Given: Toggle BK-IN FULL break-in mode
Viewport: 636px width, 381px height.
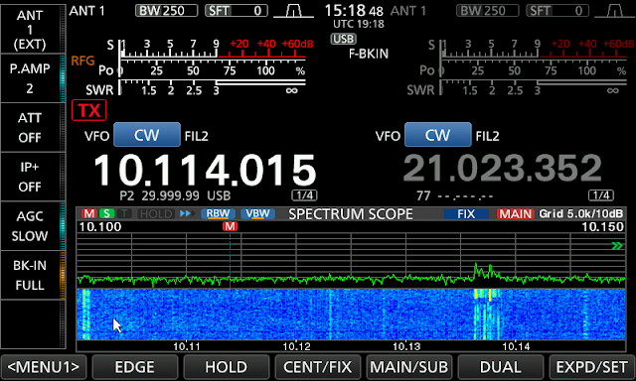Looking at the screenshot, I should (x=30, y=275).
